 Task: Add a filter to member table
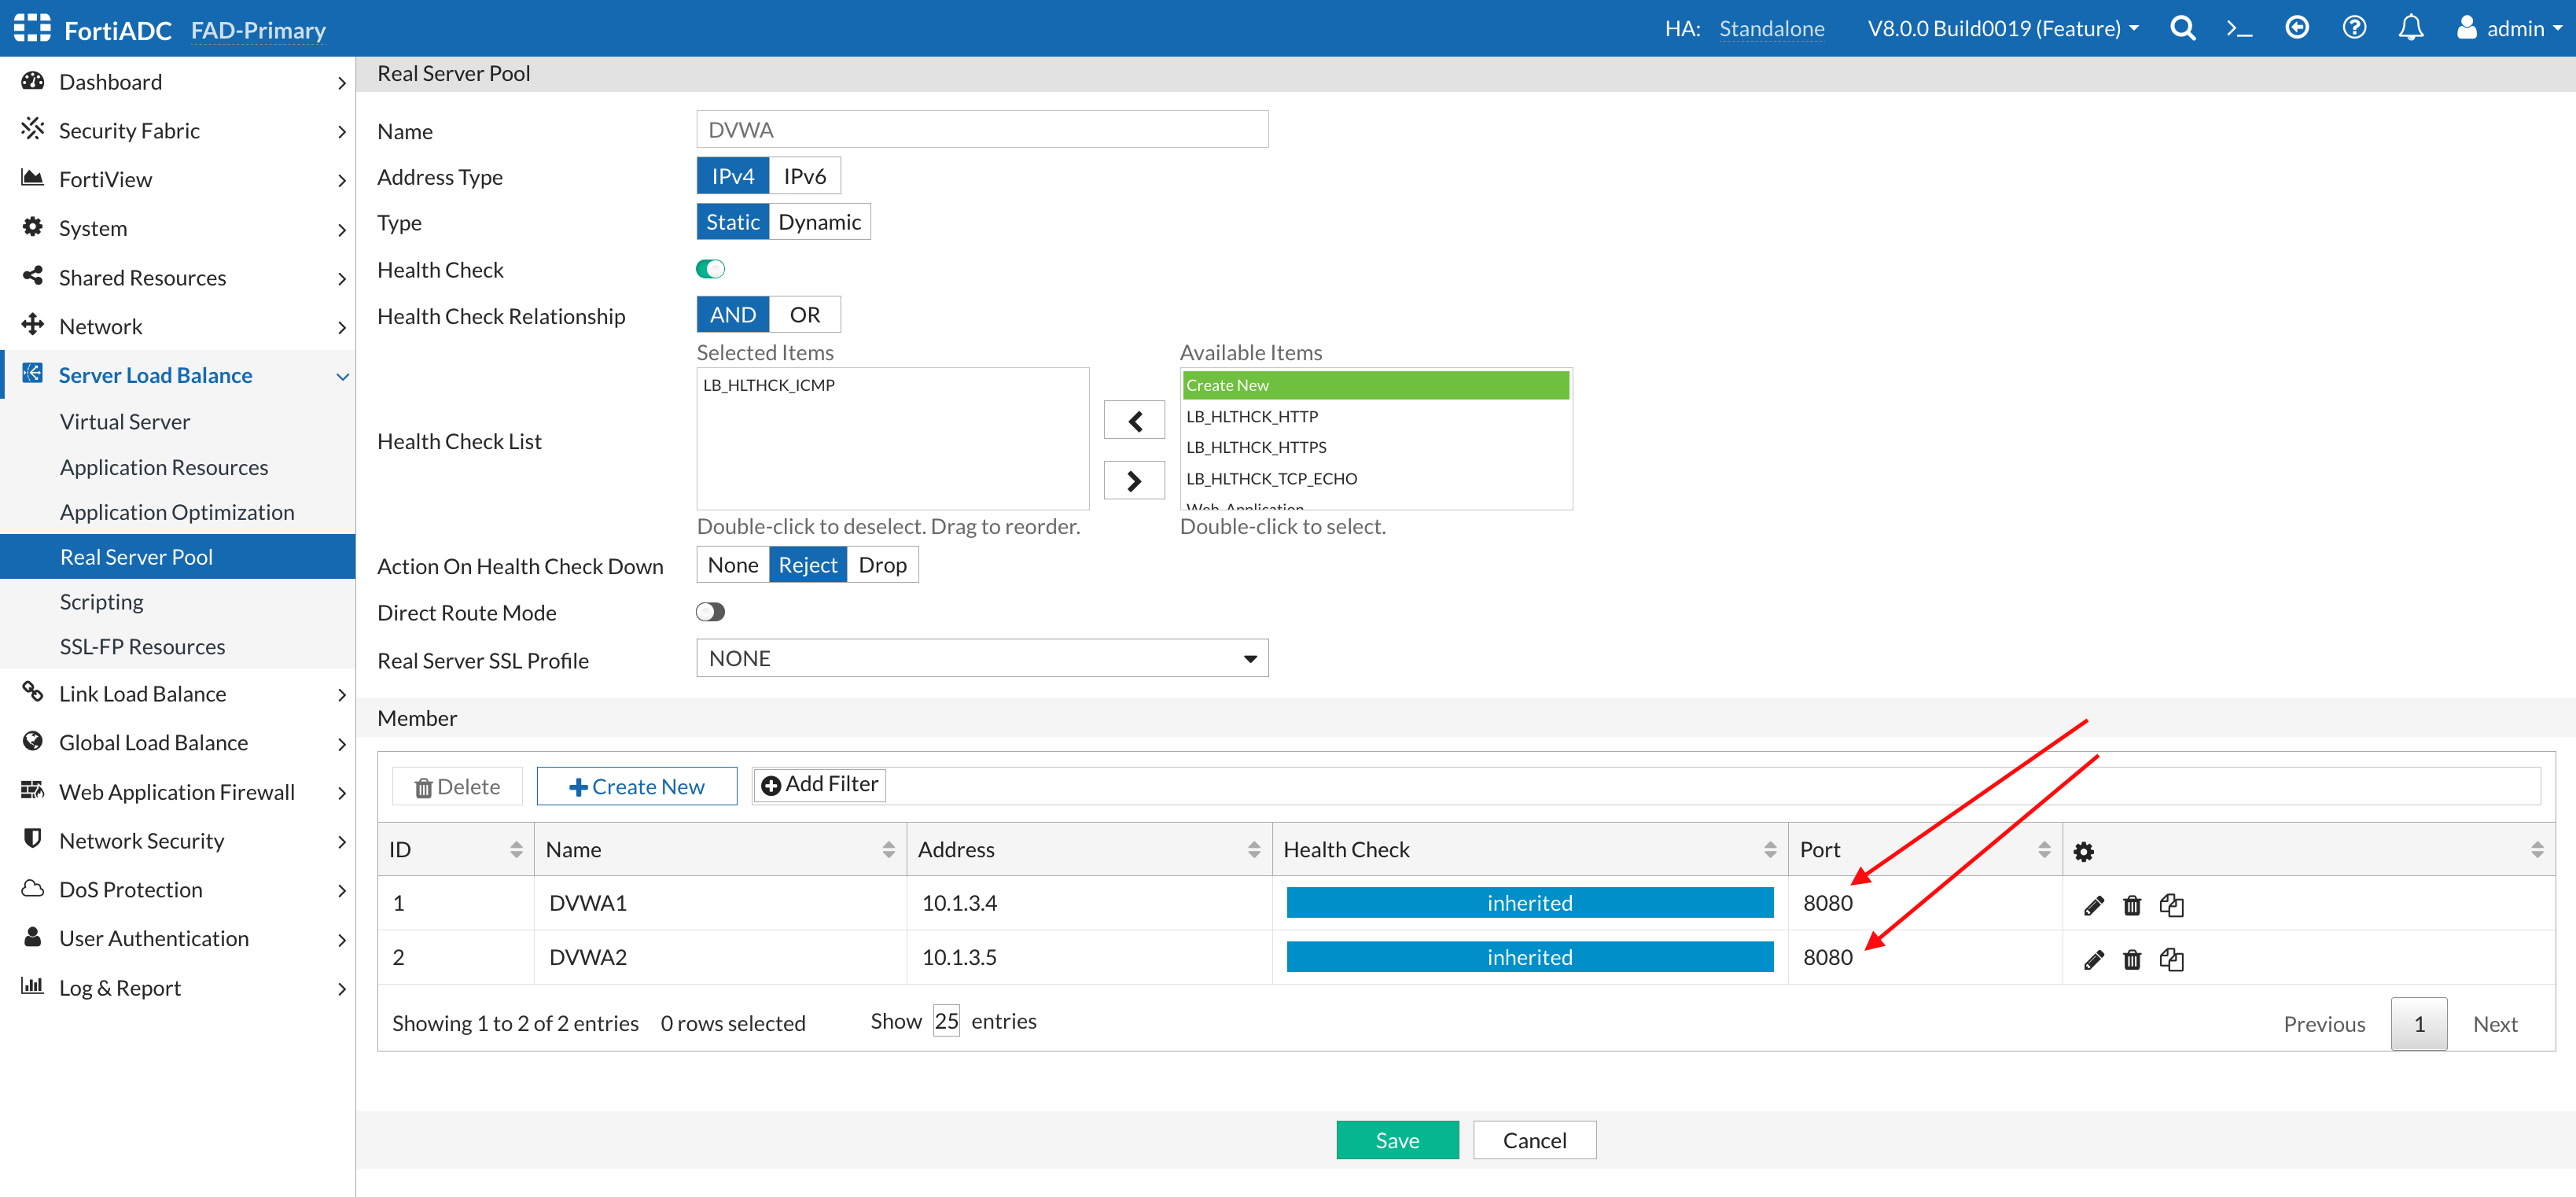click(819, 785)
